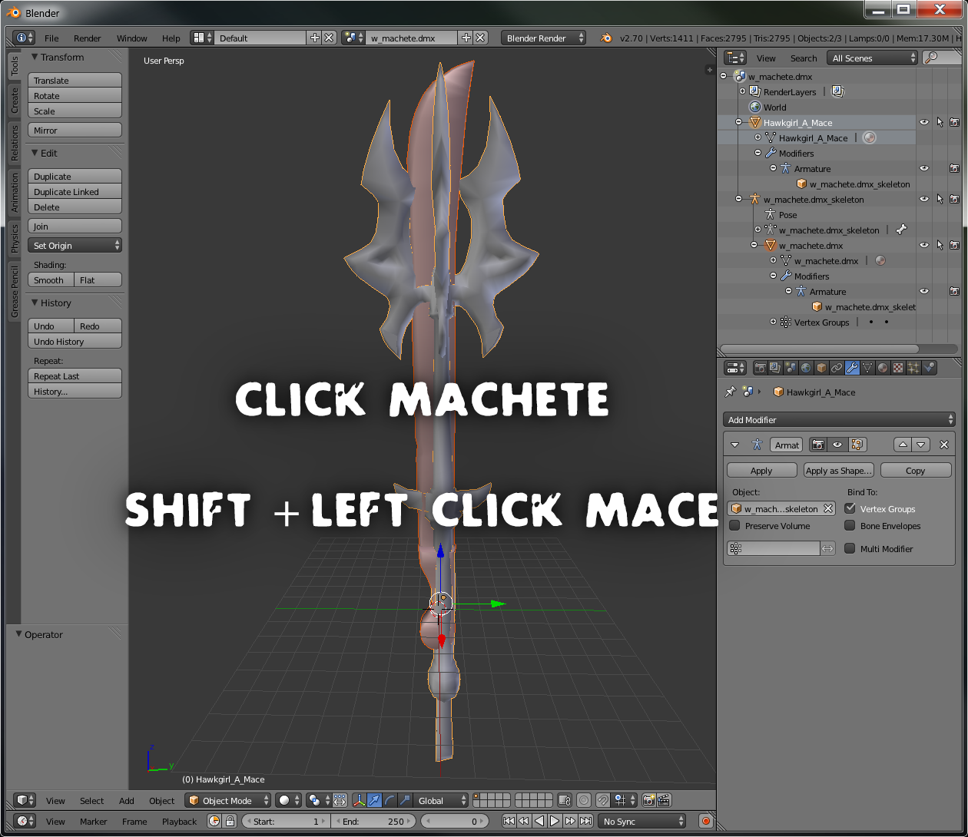
Task: Open the Set Origin dropdown
Action: [x=75, y=246]
